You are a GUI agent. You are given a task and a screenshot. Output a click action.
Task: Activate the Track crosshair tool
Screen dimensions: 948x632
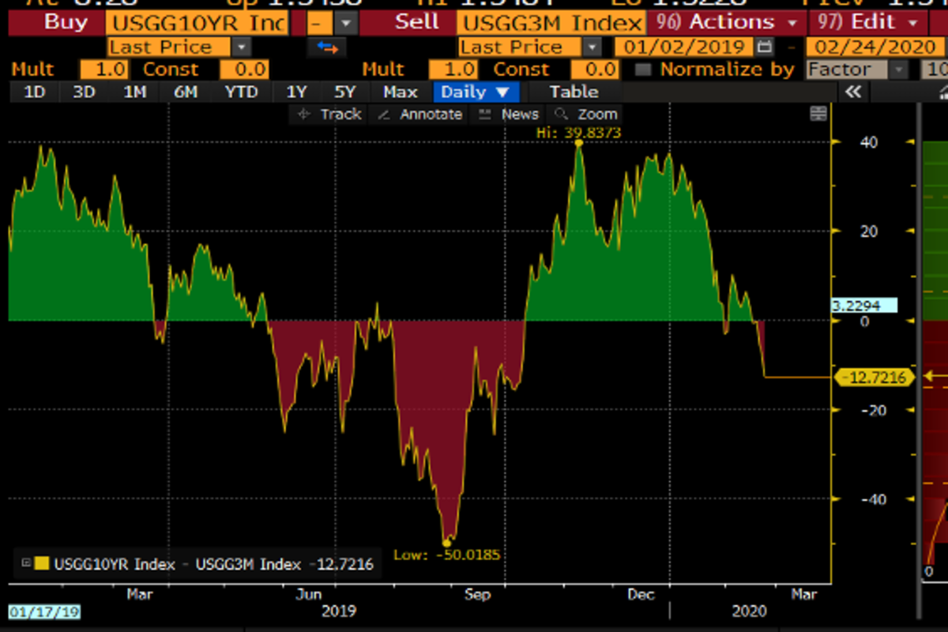point(329,115)
